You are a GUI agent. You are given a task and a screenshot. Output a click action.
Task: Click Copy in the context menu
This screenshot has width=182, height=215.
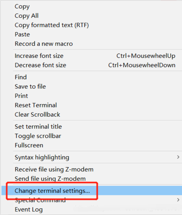[22, 6]
